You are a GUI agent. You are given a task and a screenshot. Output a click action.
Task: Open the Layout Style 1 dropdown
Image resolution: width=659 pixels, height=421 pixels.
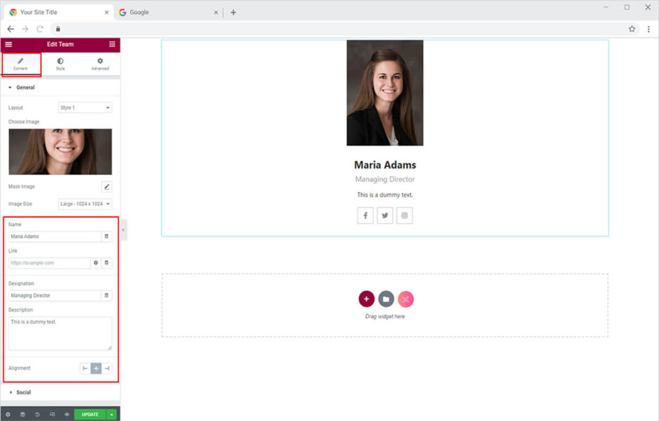[x=85, y=108]
